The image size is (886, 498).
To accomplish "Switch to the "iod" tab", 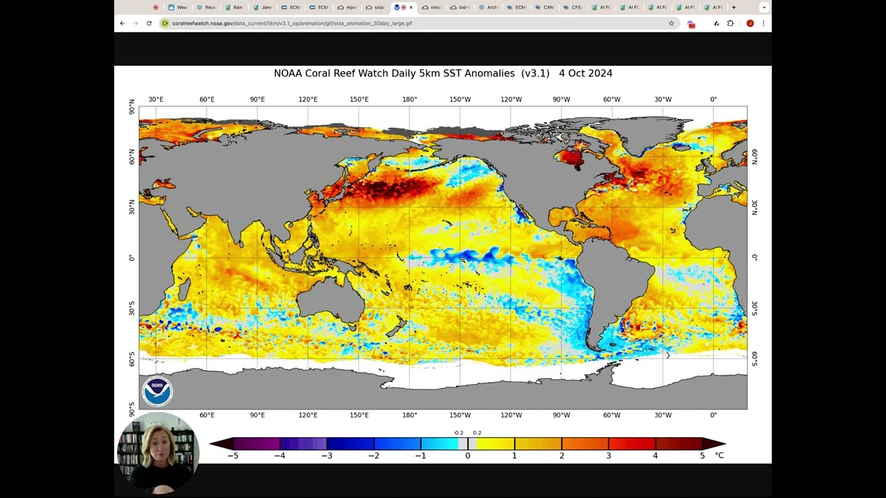I will tap(460, 8).
